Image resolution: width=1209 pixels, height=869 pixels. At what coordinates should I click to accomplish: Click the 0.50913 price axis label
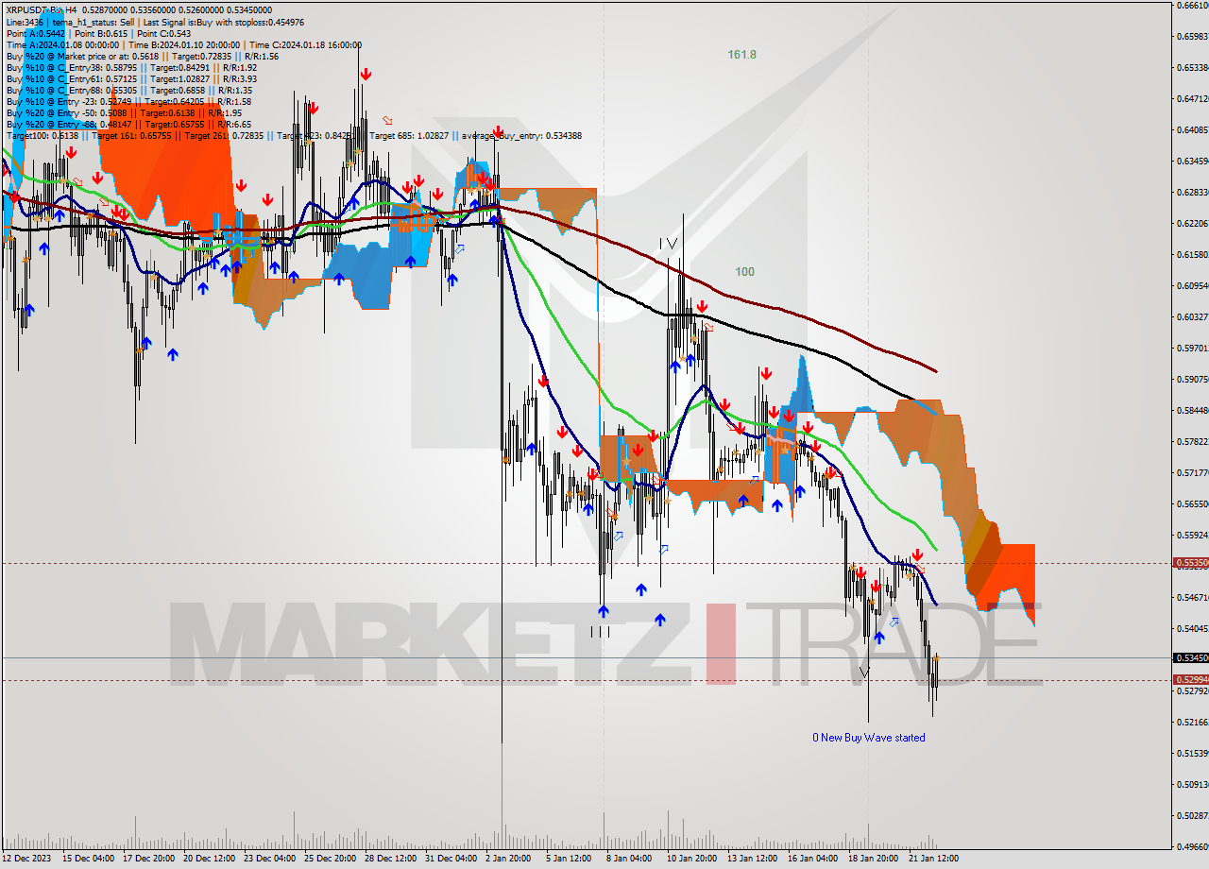pos(1191,784)
